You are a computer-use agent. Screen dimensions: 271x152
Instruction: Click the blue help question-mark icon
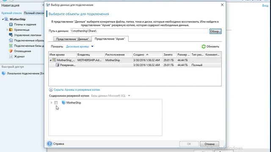tap(50, 144)
